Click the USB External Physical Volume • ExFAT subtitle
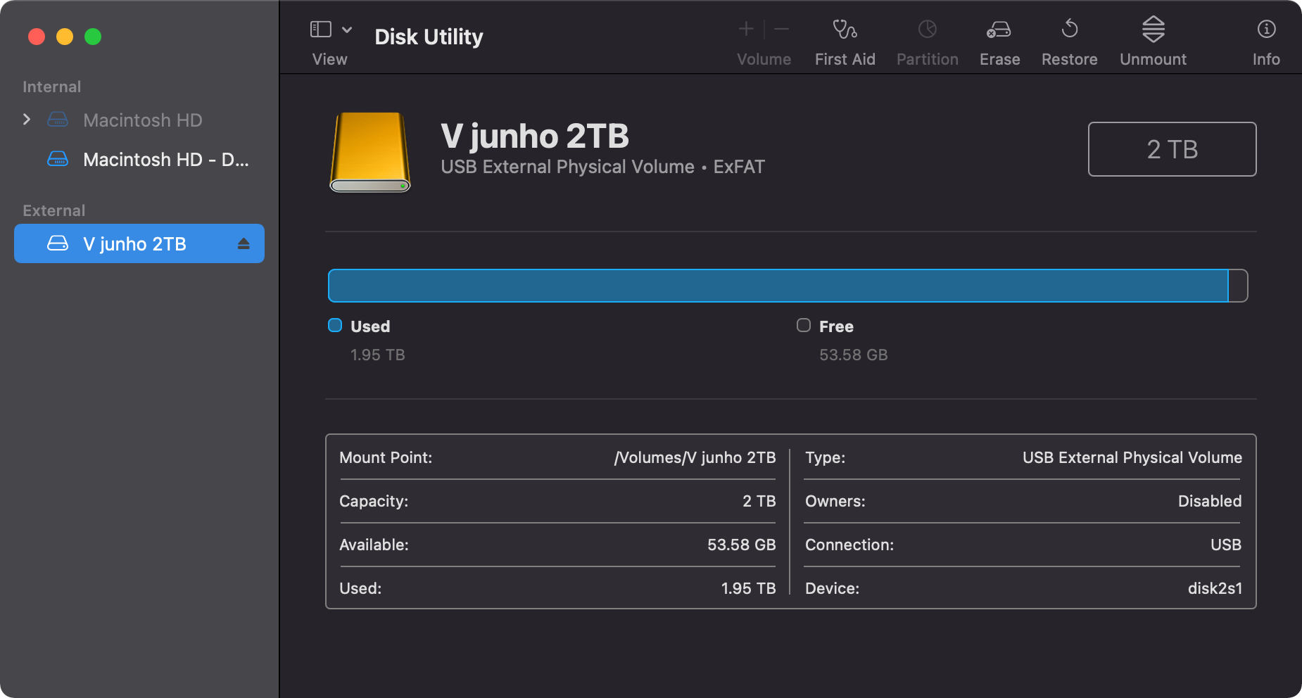The height and width of the screenshot is (698, 1302). [x=602, y=167]
